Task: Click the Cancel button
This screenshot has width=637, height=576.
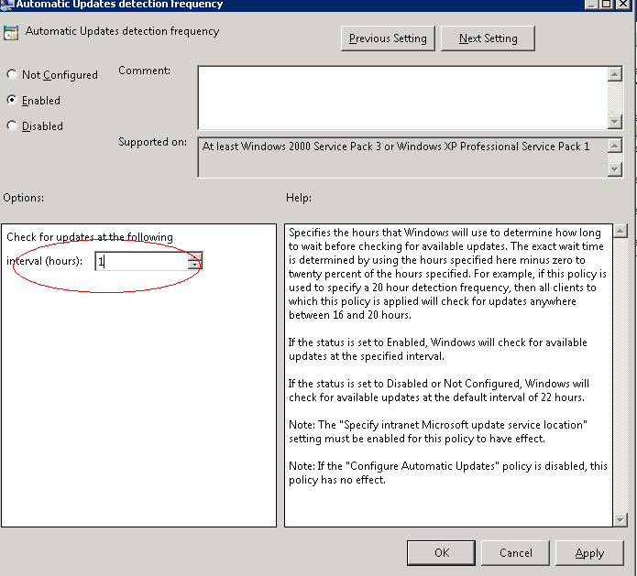Action: point(515,553)
